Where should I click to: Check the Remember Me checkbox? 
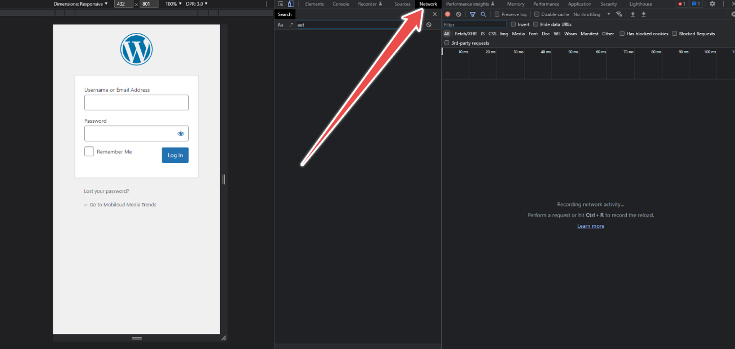click(89, 152)
